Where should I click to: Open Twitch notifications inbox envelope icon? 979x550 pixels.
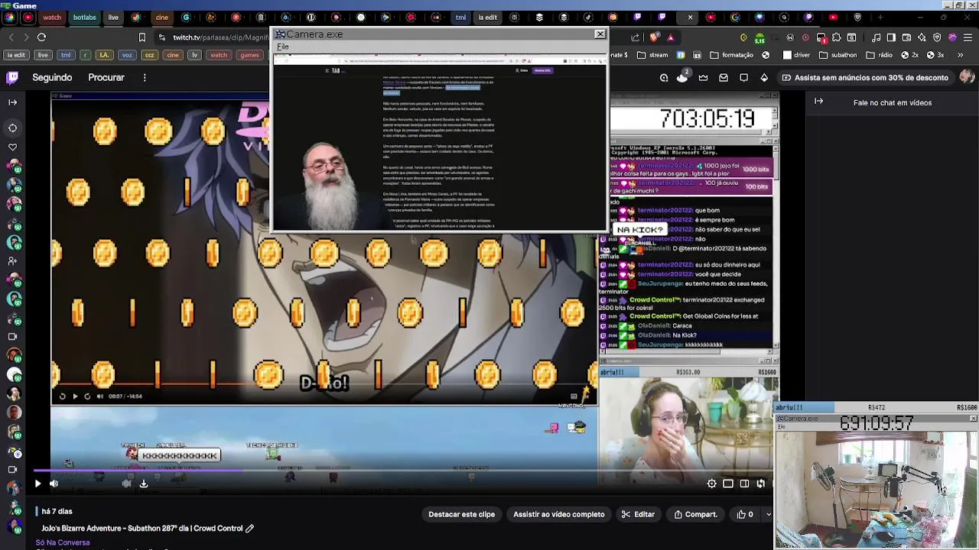pyautogui.click(x=723, y=77)
